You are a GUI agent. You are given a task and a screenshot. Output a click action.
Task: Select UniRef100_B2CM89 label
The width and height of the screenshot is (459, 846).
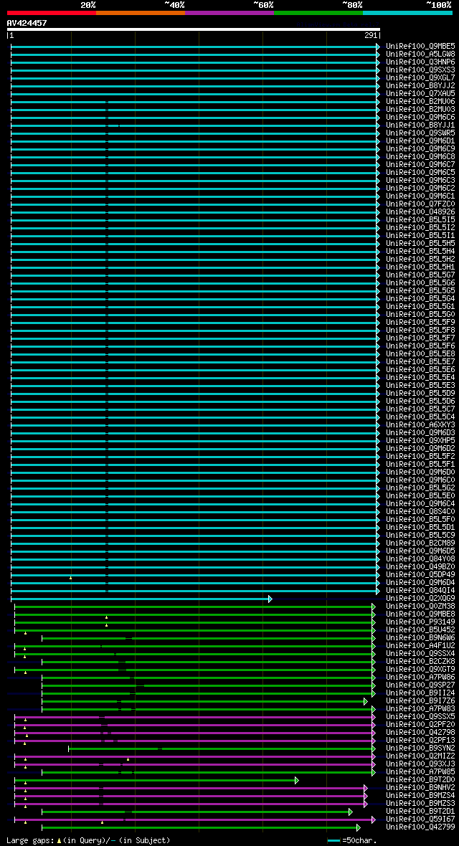click(x=421, y=543)
